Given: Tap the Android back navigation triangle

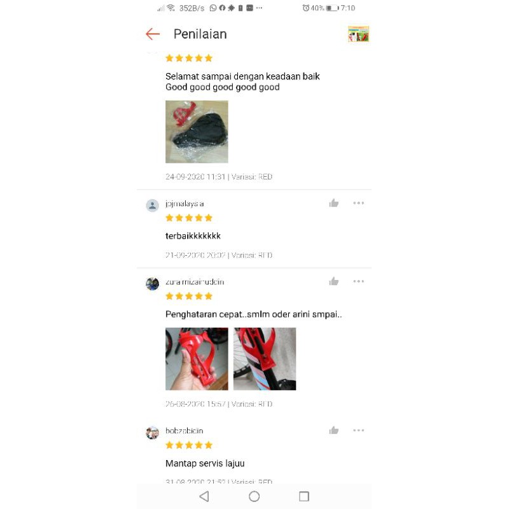Looking at the screenshot, I should 204,496.
